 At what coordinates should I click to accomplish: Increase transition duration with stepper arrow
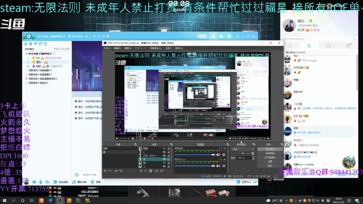(x=254, y=157)
